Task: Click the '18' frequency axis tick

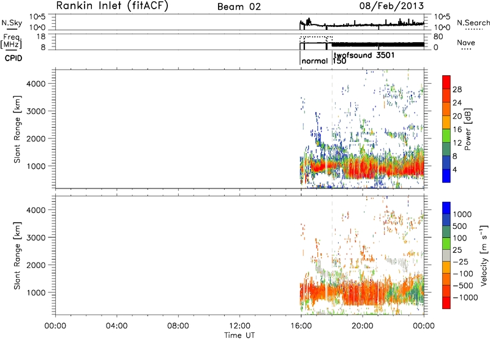Action: coord(42,37)
